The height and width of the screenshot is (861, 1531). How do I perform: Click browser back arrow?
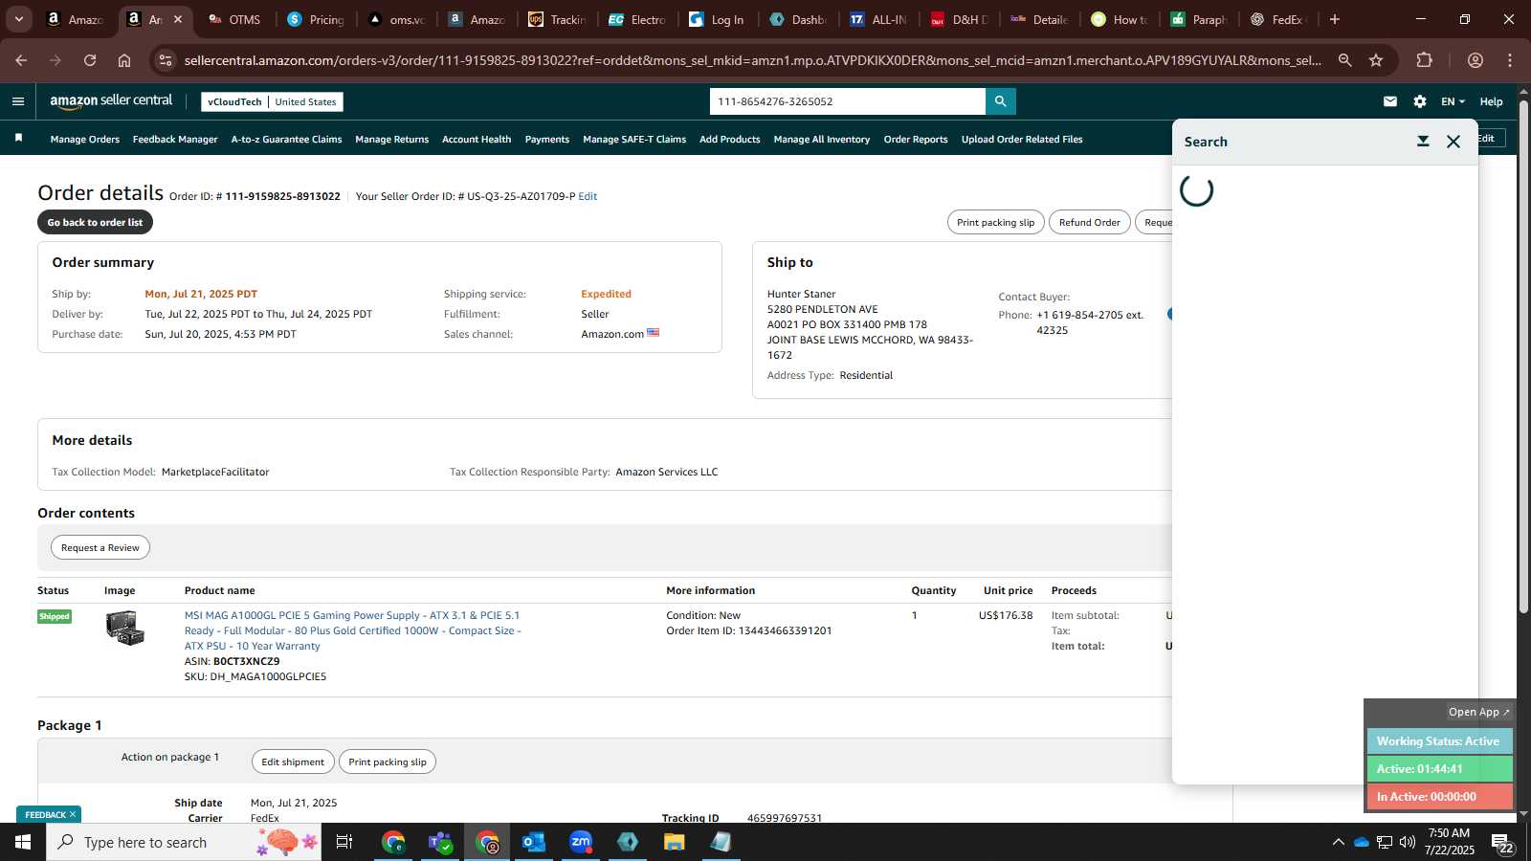pyautogui.click(x=21, y=60)
